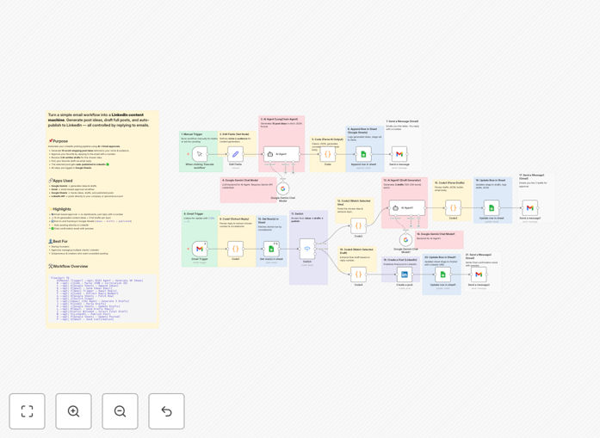Viewport: 600px width, 438px height.
Task: Click the 'Purpose' heading in overview note
Action: (x=59, y=141)
